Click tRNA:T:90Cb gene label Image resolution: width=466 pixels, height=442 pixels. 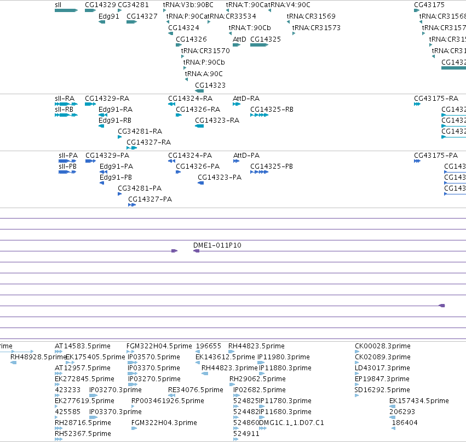250,27
